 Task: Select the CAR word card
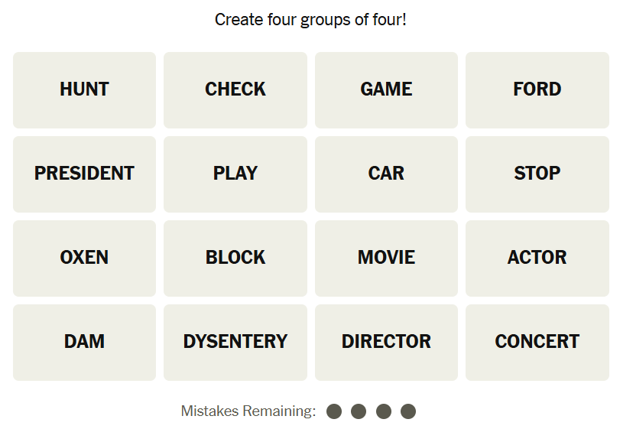click(x=386, y=174)
